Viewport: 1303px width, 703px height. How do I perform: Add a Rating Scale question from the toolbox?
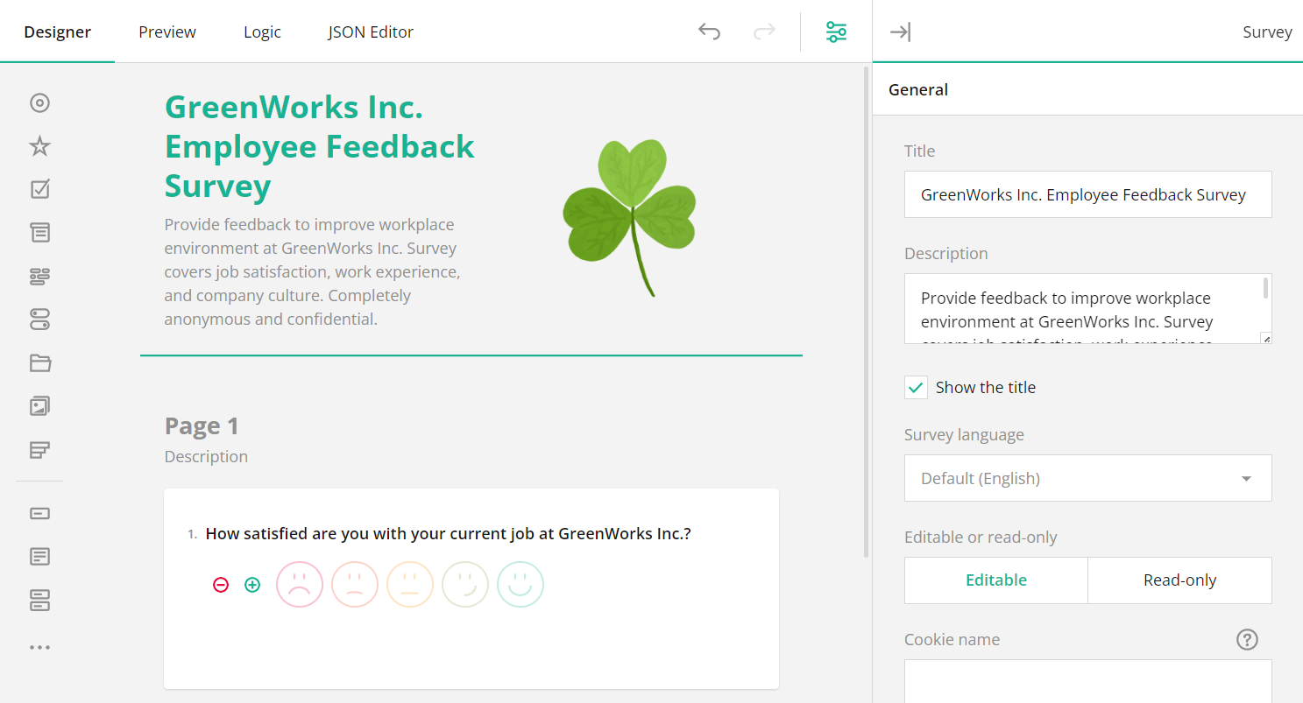pos(39,146)
